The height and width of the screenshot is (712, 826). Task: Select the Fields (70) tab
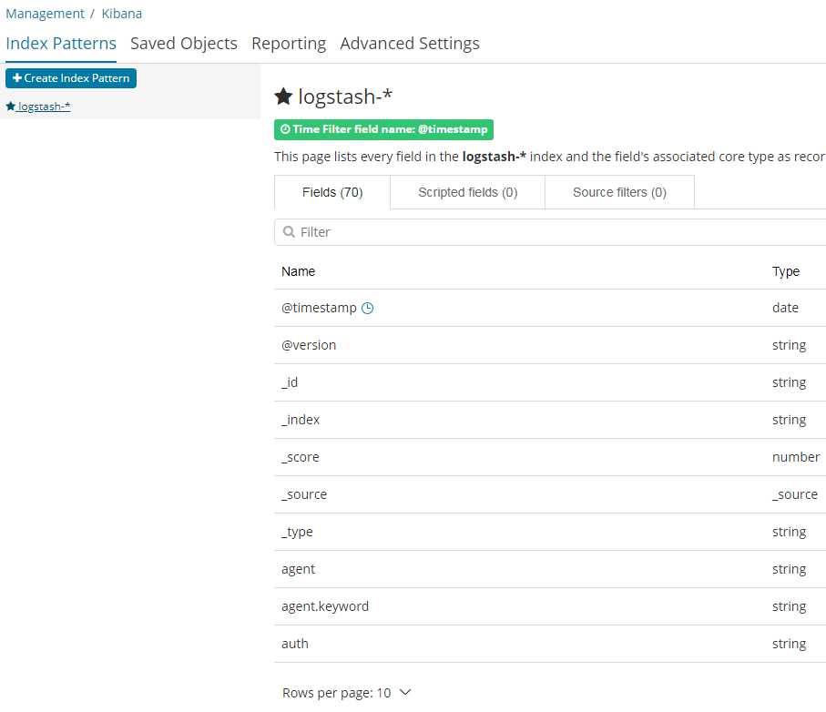click(332, 192)
